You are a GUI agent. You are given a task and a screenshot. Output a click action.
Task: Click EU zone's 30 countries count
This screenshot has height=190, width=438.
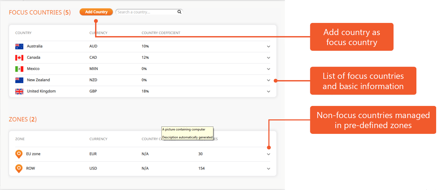pyautogui.click(x=200, y=154)
